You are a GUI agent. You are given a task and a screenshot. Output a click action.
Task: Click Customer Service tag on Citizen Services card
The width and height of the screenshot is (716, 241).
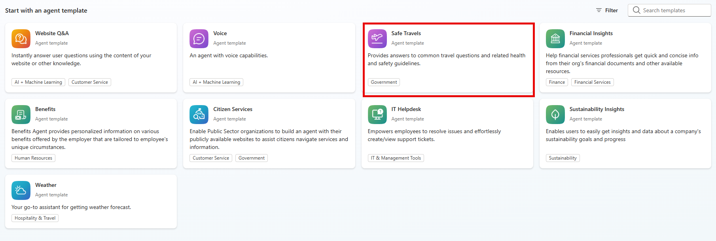[x=211, y=158]
